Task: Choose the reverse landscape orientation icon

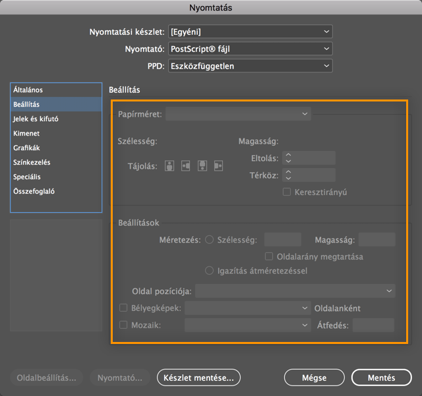Action: [218, 166]
